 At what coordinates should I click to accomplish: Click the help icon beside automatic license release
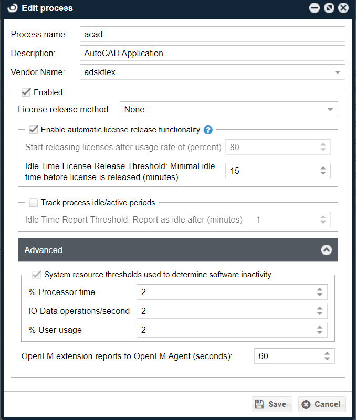click(x=208, y=130)
